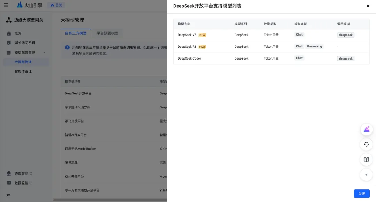Image resolution: width=376 pixels, height=202 pixels.
Task: Select the DeepSeek开放平台 provider row
Action: (114, 93)
